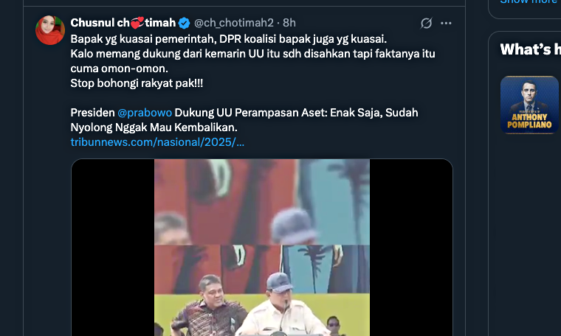Click the 'cuma omon-omon.' text line
This screenshot has width=561, height=336.
point(119,69)
